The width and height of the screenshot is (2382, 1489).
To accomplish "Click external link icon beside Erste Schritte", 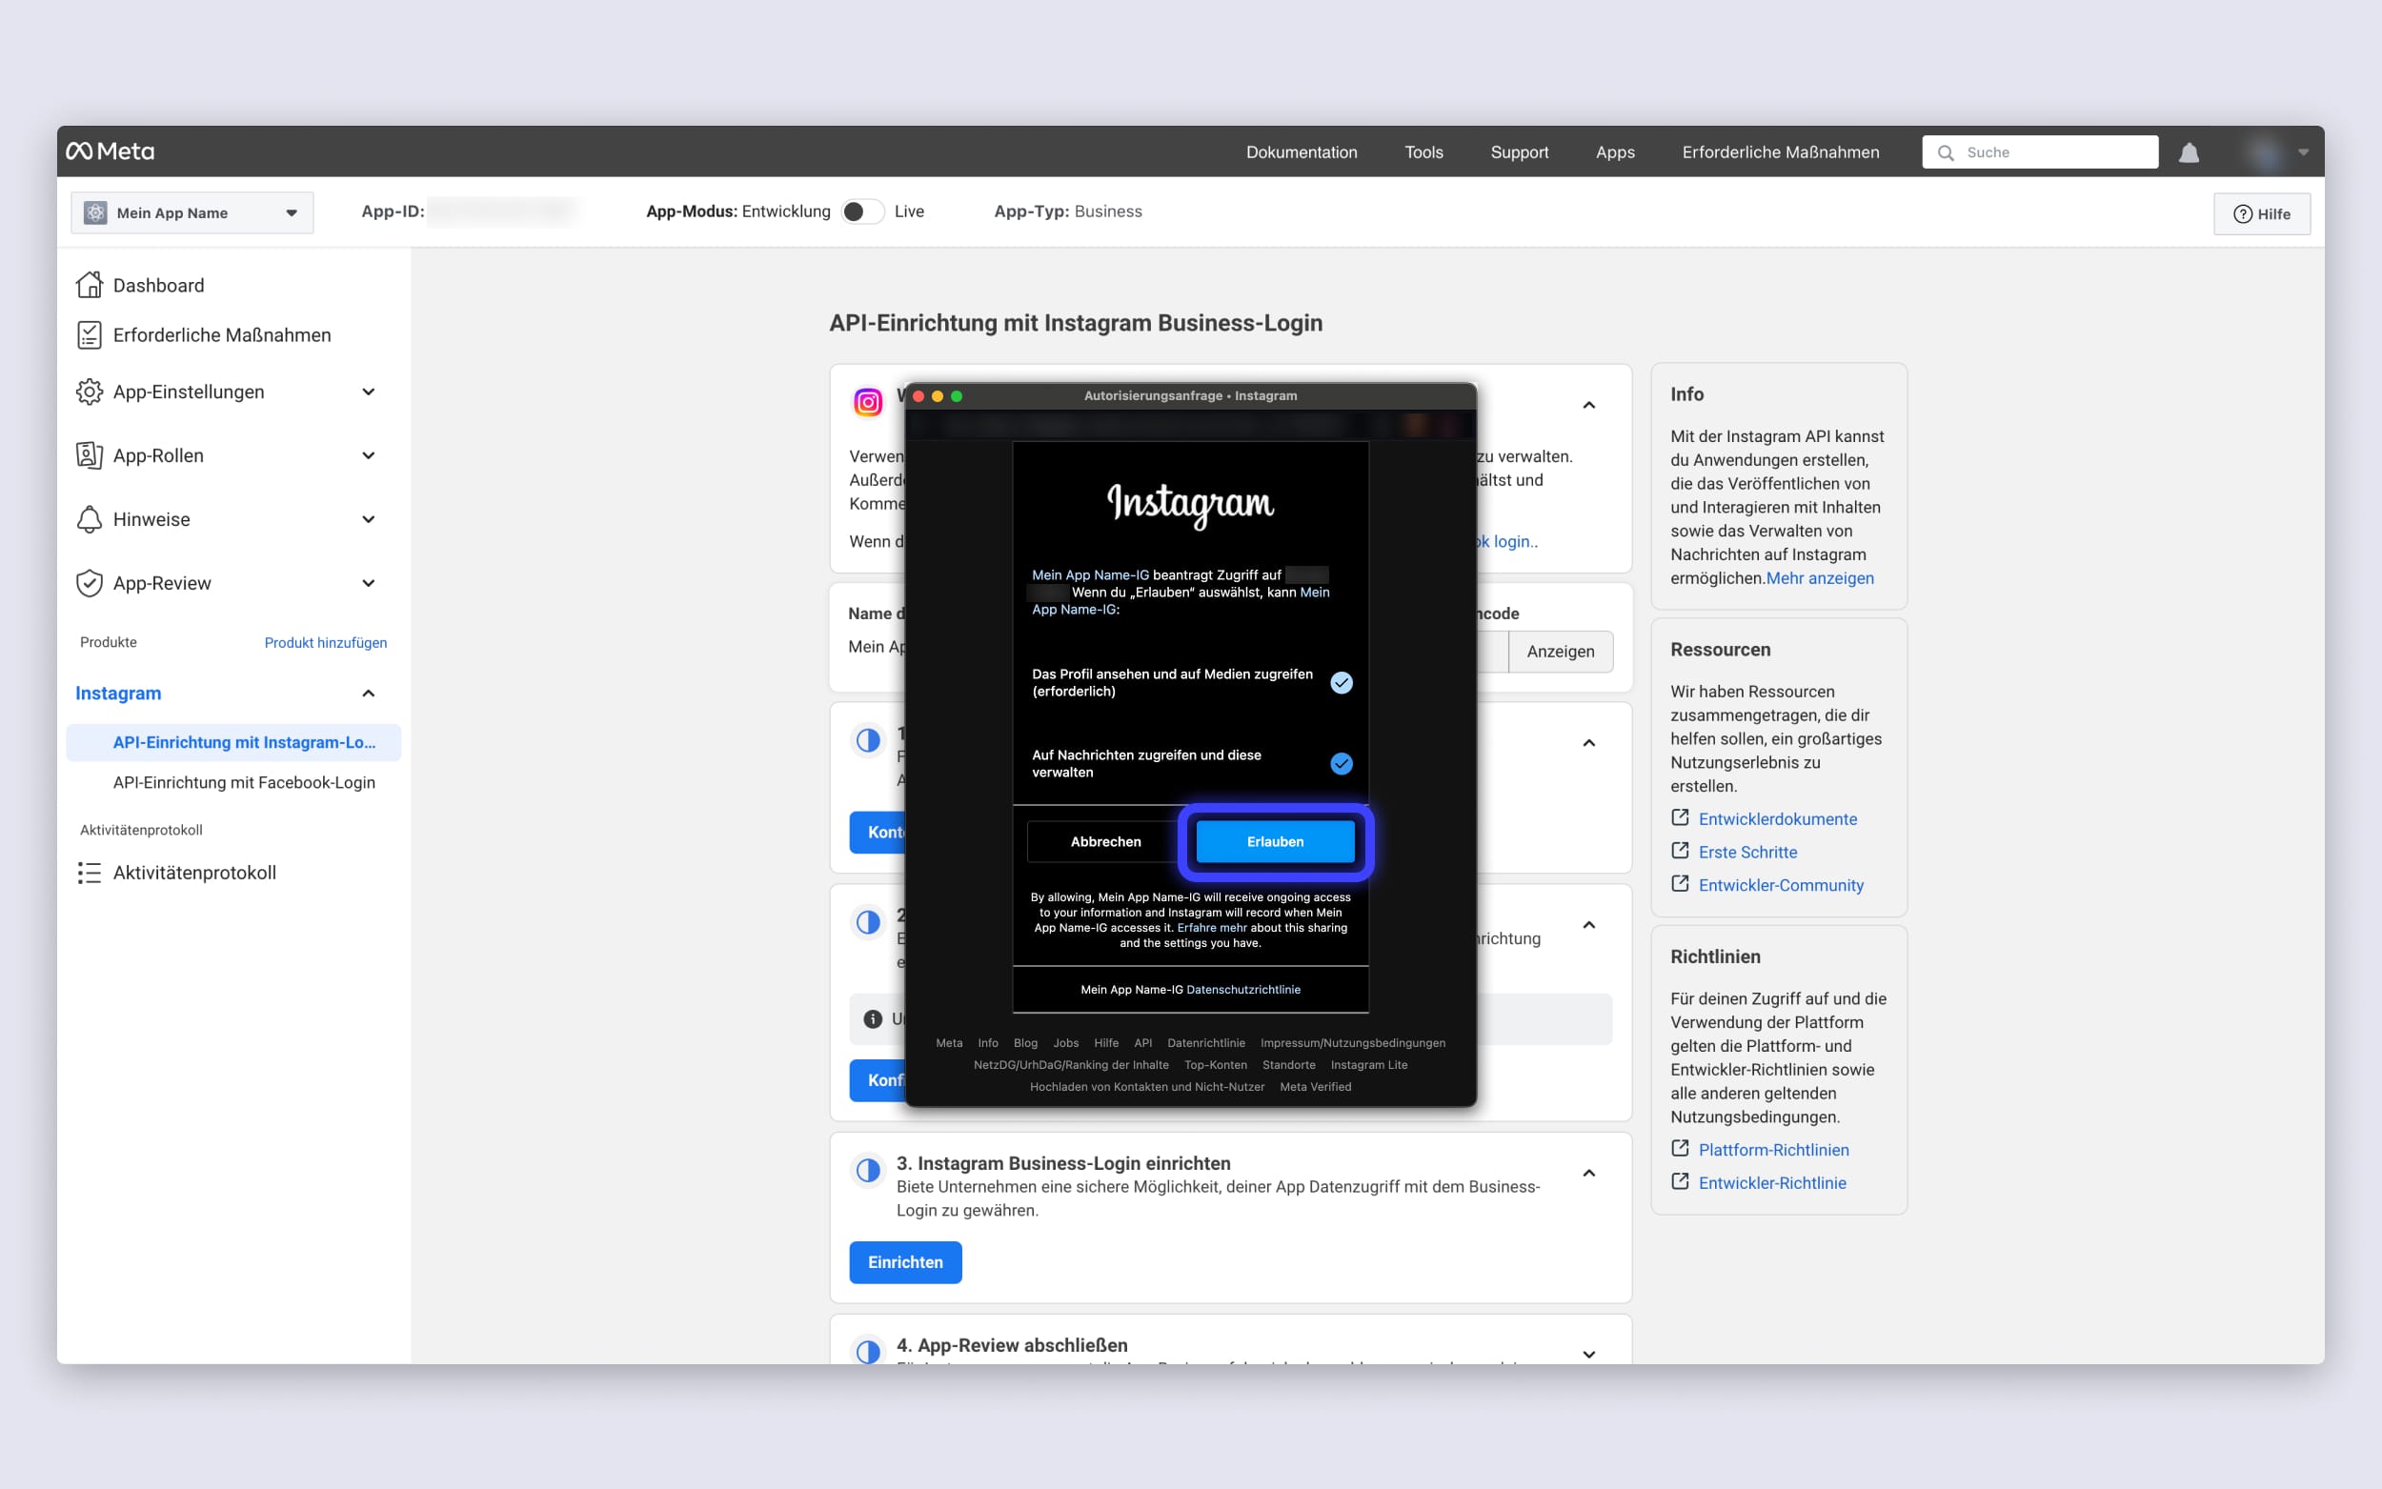I will (1680, 851).
